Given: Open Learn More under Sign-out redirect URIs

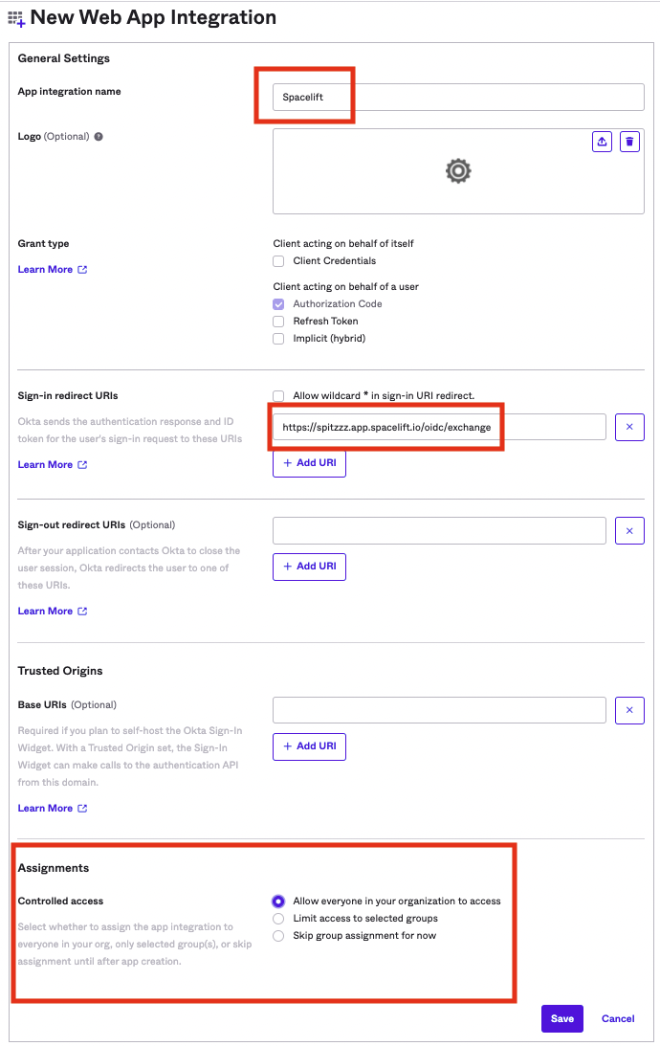Looking at the screenshot, I should 45,611.
